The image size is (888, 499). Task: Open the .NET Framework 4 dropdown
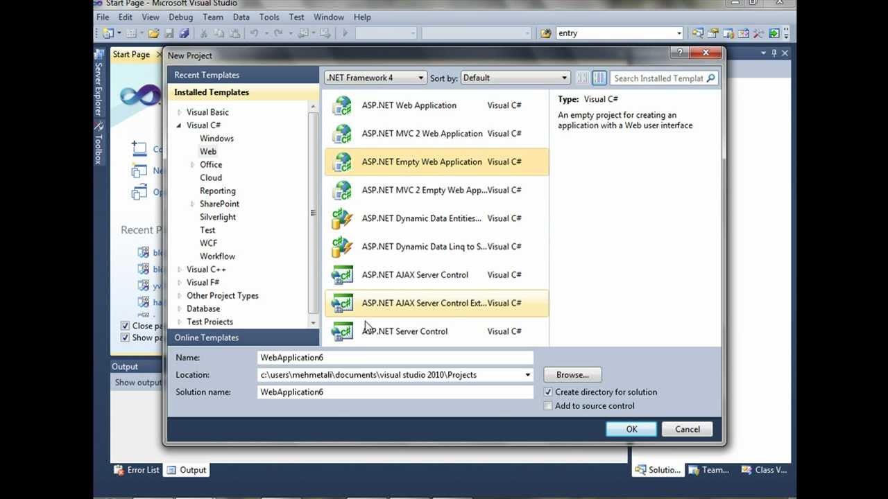375,78
